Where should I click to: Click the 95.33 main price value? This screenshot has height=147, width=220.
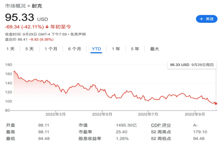click(19, 17)
